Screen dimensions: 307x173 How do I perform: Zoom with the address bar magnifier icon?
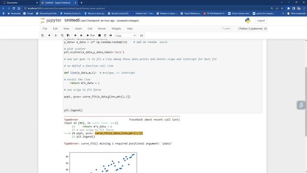click(x=272, y=9)
